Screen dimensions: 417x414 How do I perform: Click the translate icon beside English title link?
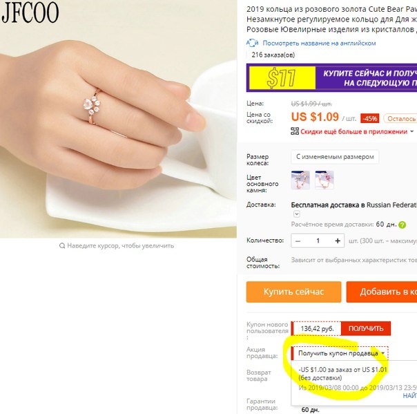pos(252,43)
